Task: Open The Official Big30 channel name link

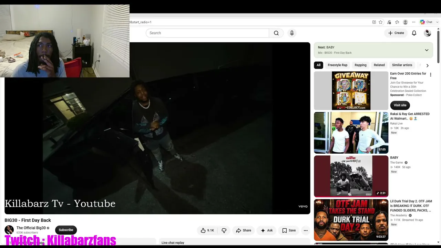Action: 31,228
